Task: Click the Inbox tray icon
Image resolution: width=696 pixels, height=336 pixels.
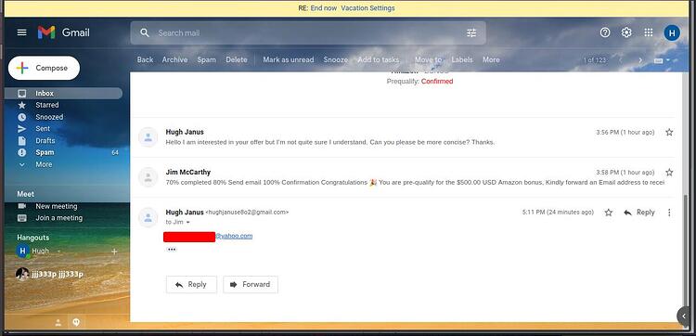Action: [21, 93]
